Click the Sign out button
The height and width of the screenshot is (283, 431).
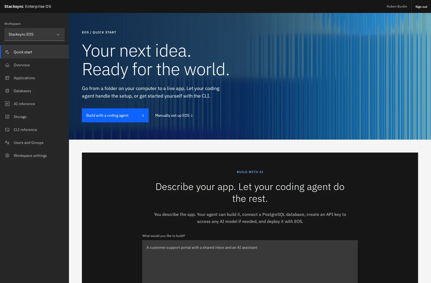(x=421, y=6)
